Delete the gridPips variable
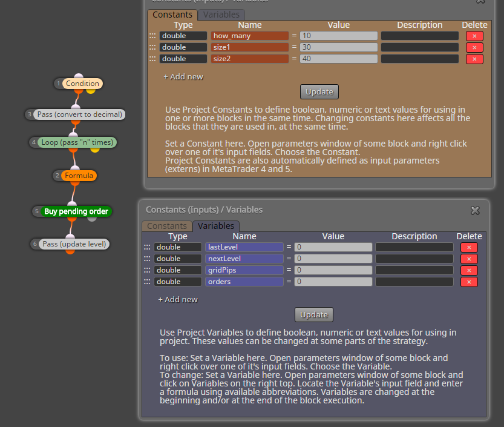Screen dimensions: 504x427 click(x=469, y=271)
